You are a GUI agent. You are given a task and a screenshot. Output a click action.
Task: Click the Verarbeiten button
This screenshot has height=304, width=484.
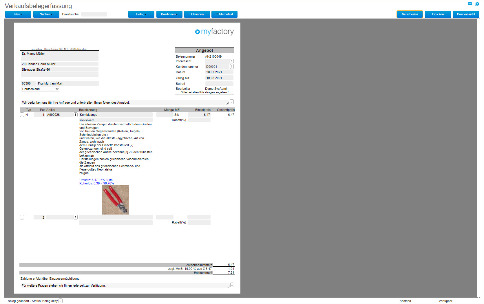tap(410, 14)
